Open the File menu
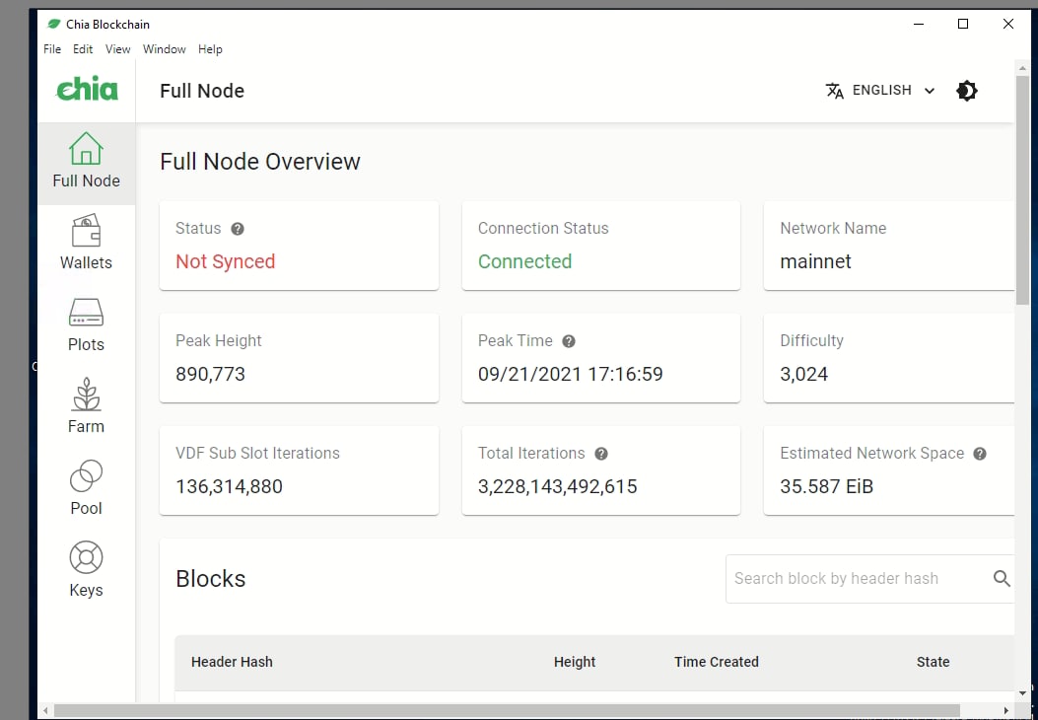This screenshot has width=1038, height=720. coord(52,49)
